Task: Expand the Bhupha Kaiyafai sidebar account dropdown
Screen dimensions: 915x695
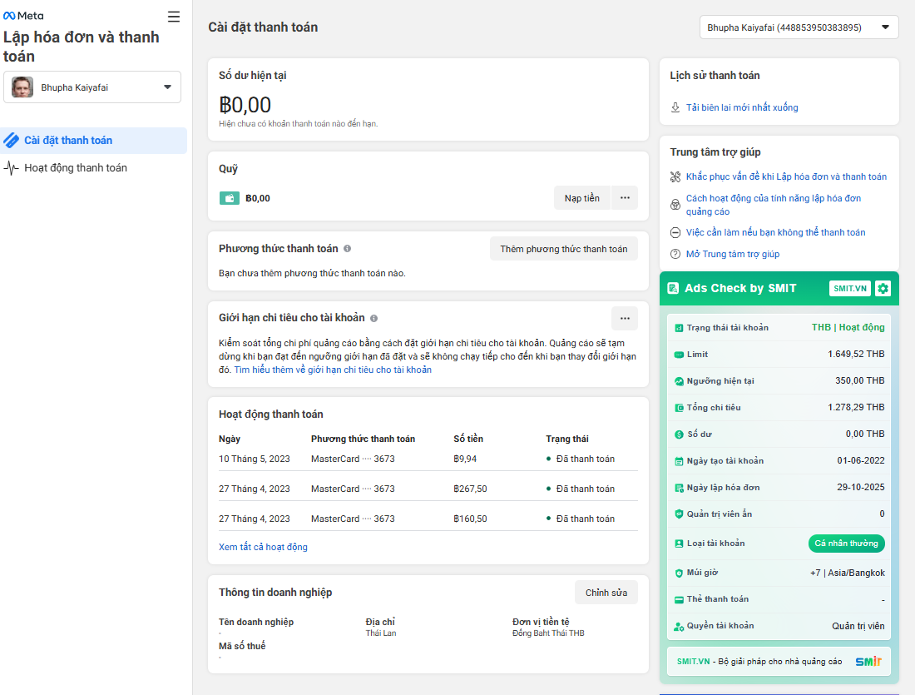Action: pyautogui.click(x=92, y=87)
